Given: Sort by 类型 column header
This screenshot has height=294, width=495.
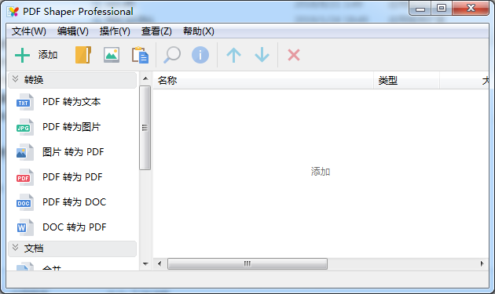Looking at the screenshot, I should pos(406,81).
